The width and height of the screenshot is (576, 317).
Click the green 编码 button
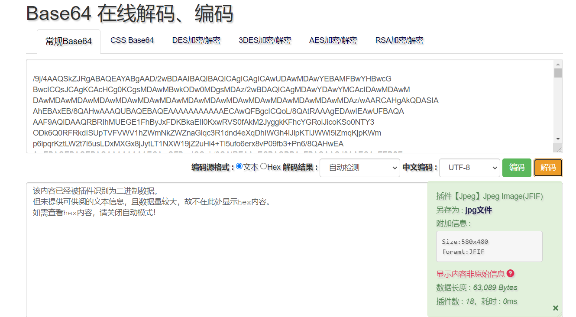coord(517,168)
